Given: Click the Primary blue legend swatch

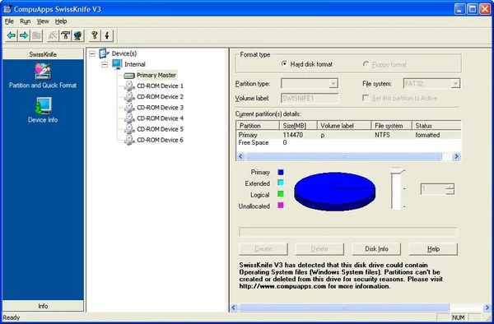Looking at the screenshot, I should (x=281, y=172).
